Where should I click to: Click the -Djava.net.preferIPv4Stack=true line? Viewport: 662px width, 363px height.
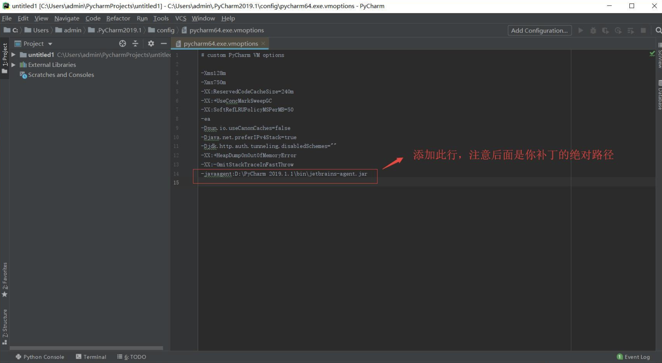[x=249, y=137]
